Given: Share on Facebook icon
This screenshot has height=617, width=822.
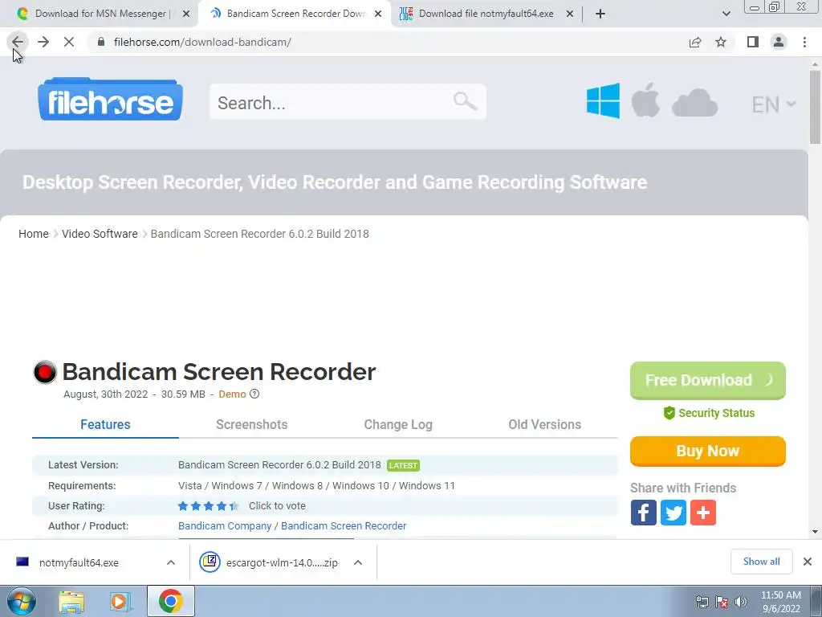Looking at the screenshot, I should 643,513.
